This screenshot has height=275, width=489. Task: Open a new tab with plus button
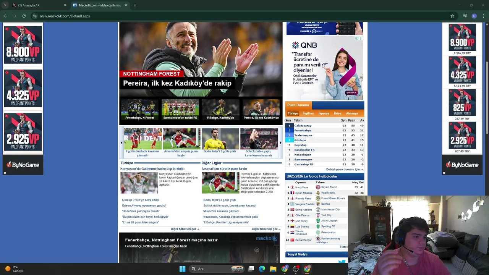tap(135, 5)
